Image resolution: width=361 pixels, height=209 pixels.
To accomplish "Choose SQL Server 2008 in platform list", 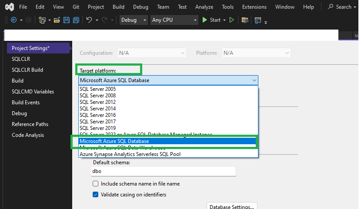I will pos(168,96).
